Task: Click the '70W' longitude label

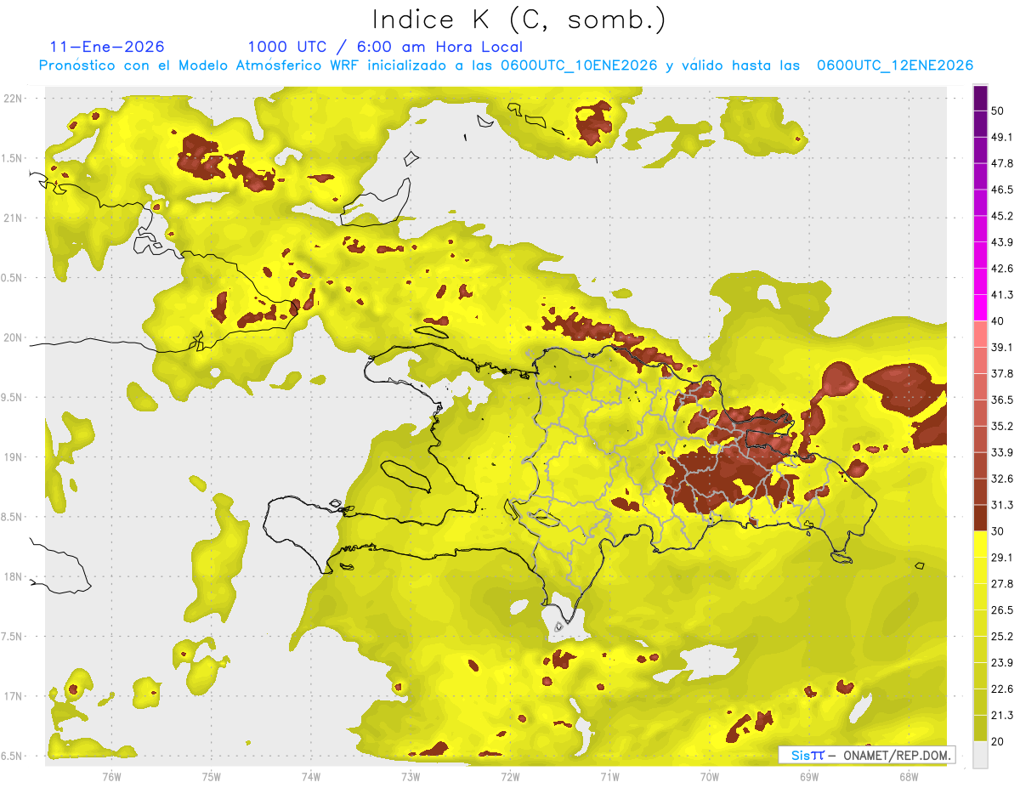Action: (710, 776)
